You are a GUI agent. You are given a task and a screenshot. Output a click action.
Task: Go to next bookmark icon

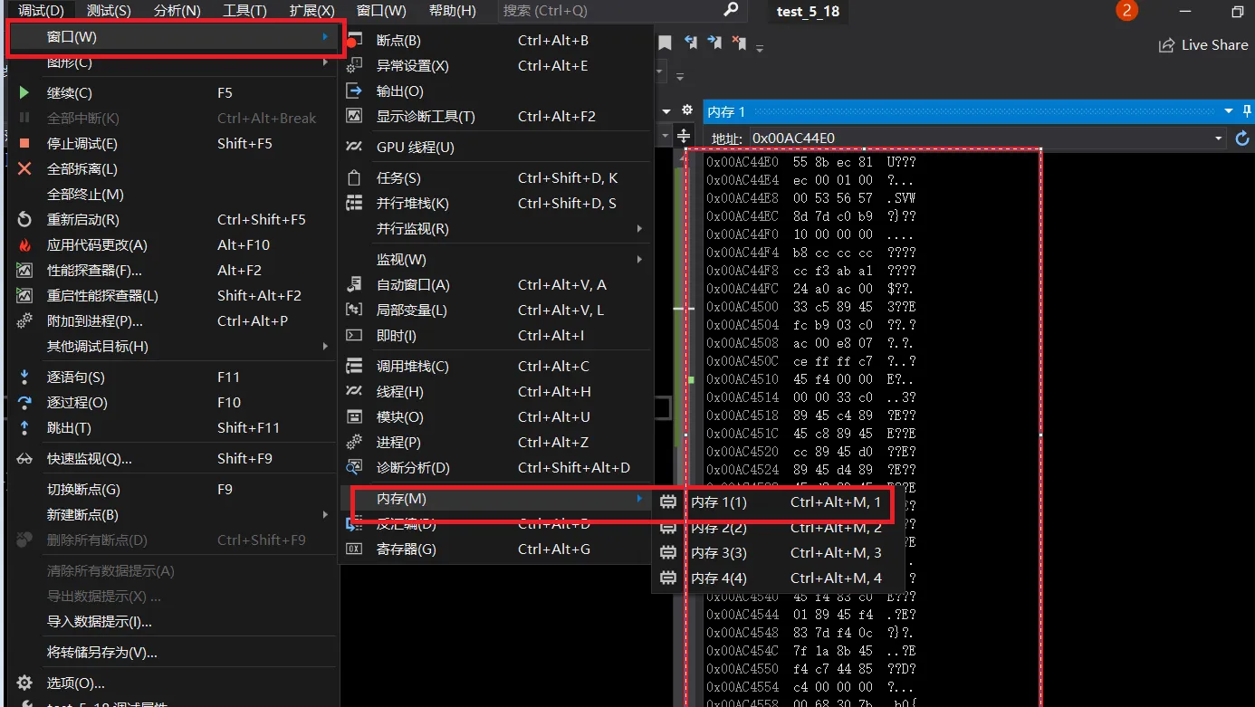pyautogui.click(x=715, y=43)
